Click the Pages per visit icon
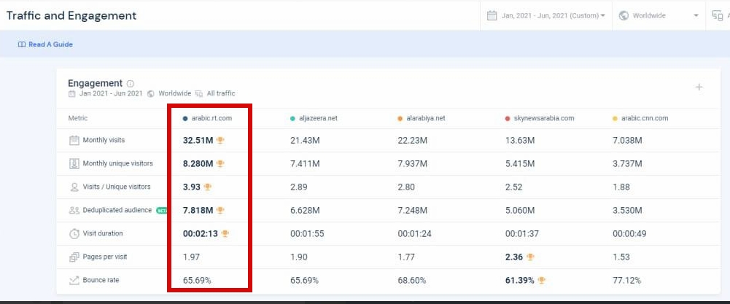730x304 pixels. (74, 257)
